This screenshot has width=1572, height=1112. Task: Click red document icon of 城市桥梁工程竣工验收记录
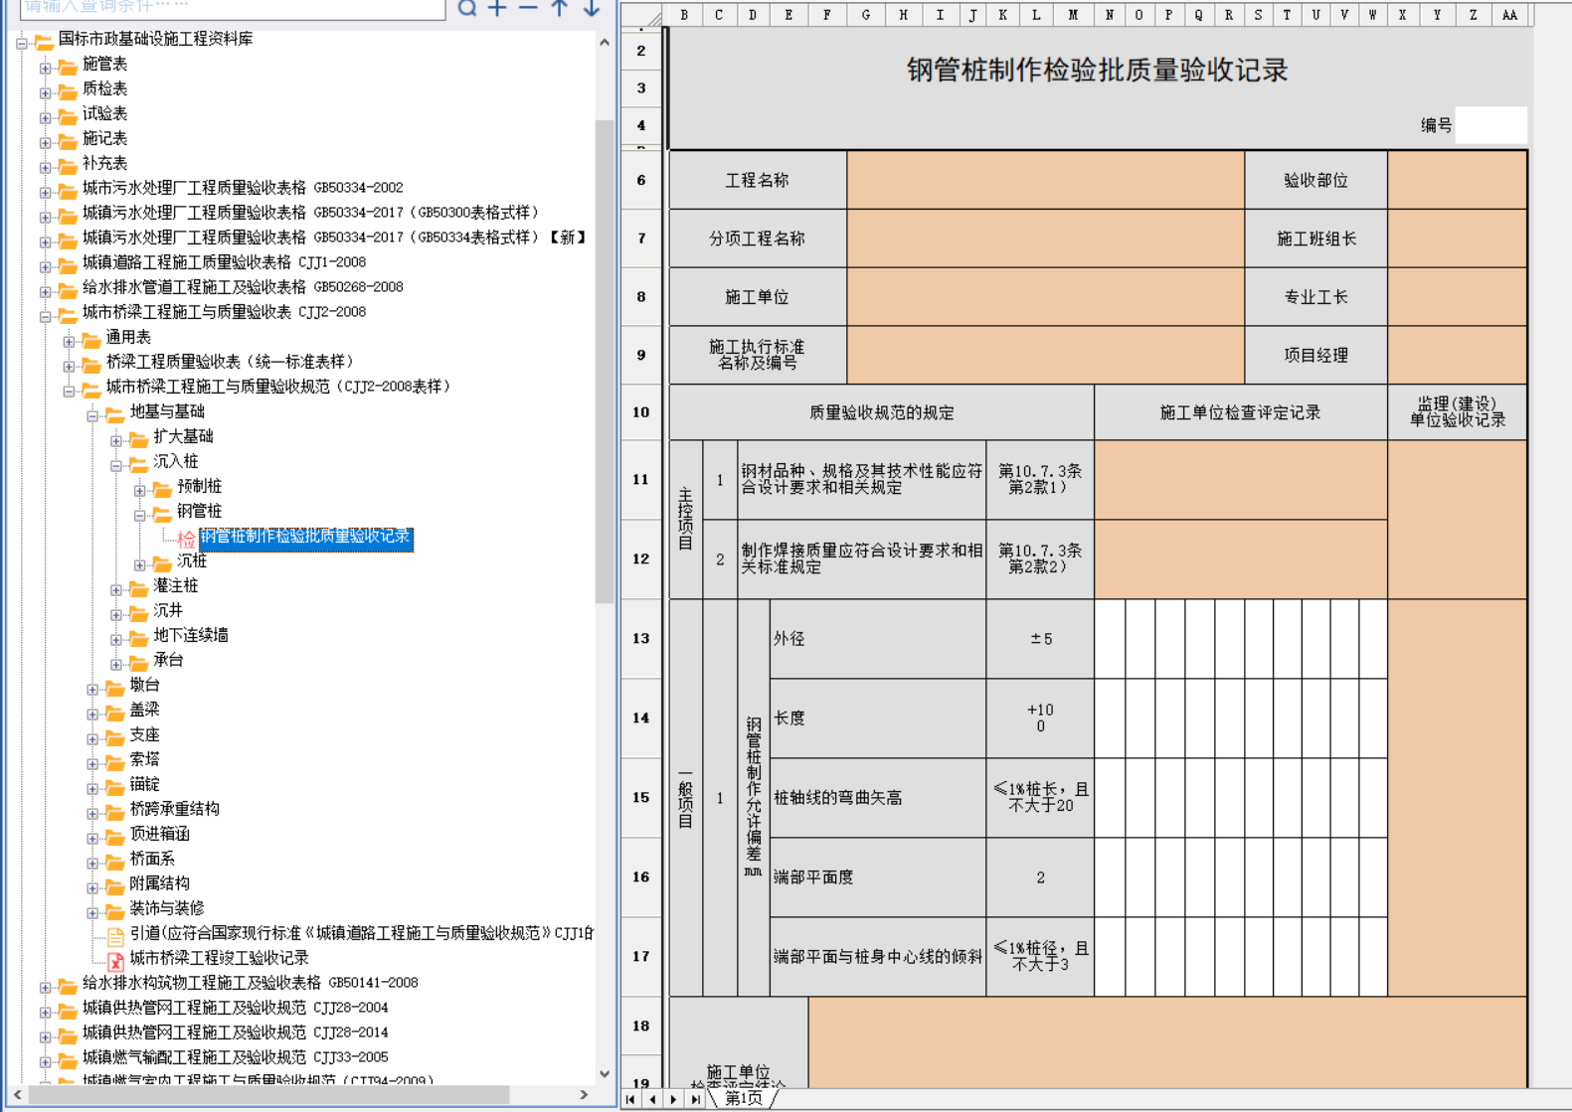tap(115, 961)
